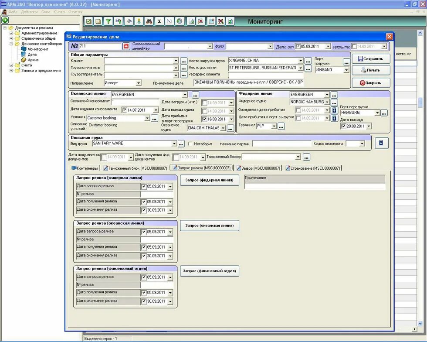427x342 pixels.
Task: Click the Печать button
Action: click(371, 70)
